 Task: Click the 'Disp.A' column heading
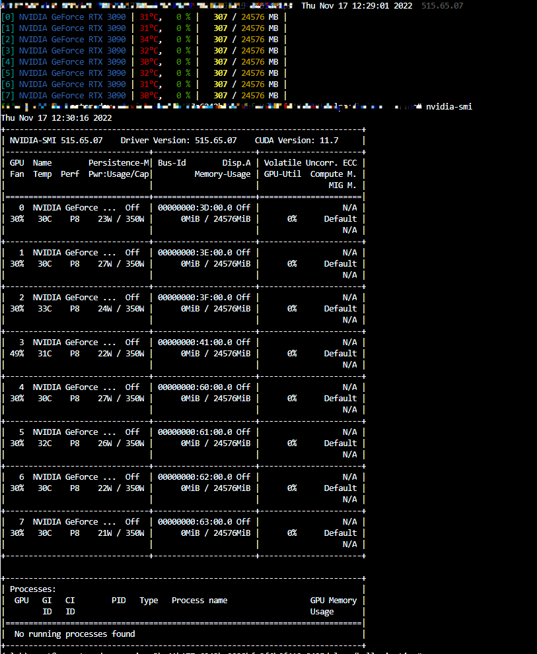coord(236,163)
